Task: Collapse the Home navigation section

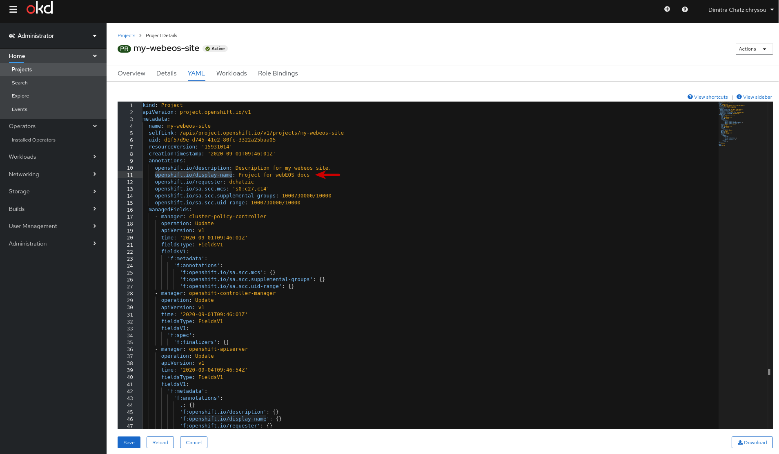Action: coord(53,56)
